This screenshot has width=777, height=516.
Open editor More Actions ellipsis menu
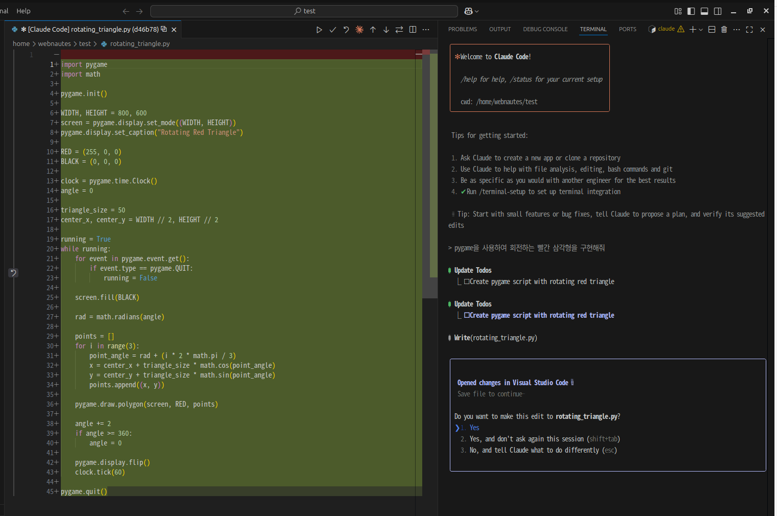pyautogui.click(x=426, y=30)
